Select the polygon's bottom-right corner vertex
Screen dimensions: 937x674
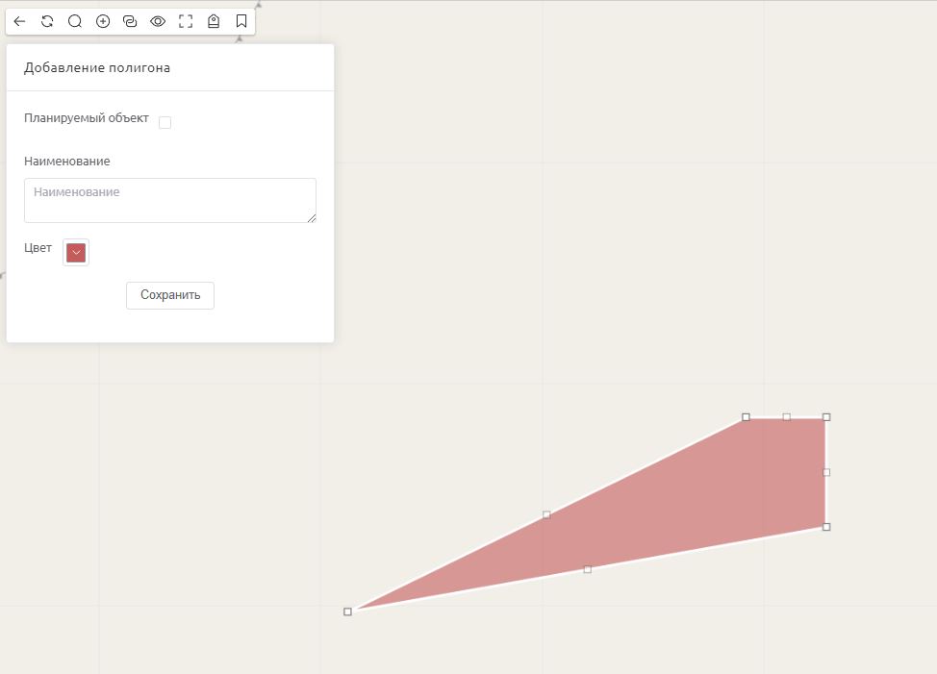point(826,527)
